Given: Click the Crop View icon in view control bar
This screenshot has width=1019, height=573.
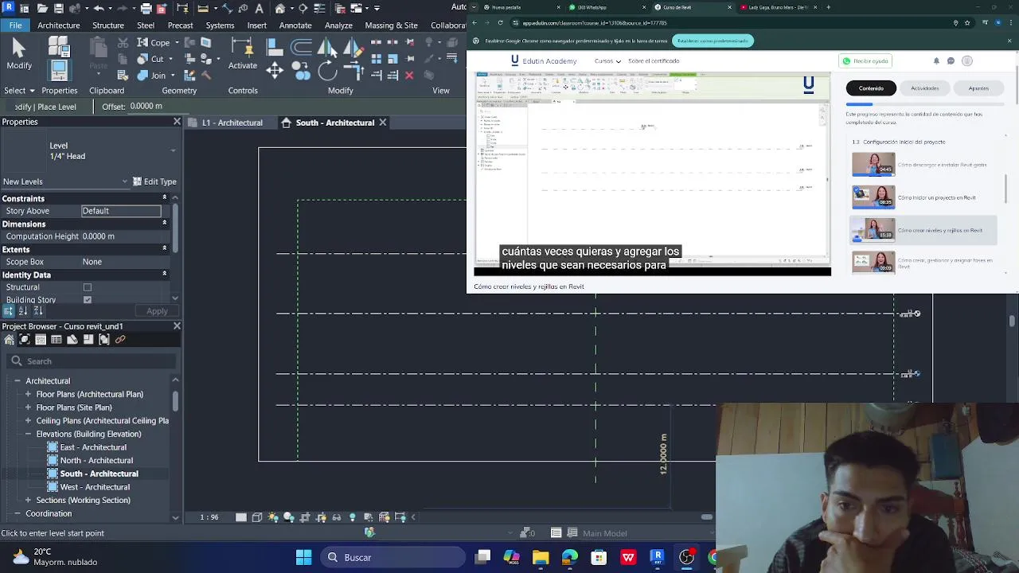Looking at the screenshot, I should pos(305,517).
